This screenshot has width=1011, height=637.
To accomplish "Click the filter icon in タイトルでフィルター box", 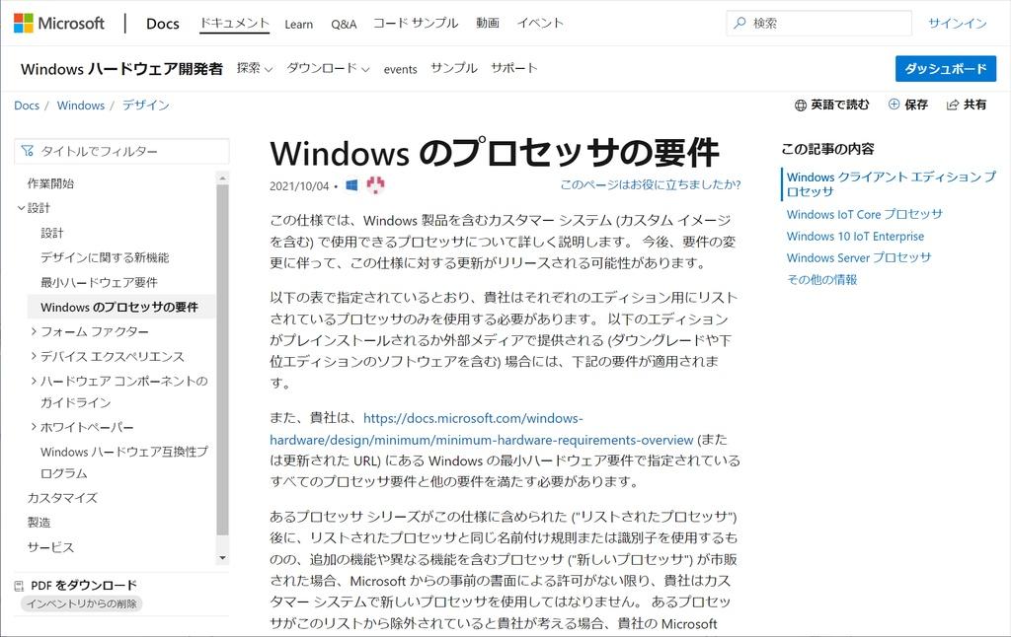I will coord(27,151).
